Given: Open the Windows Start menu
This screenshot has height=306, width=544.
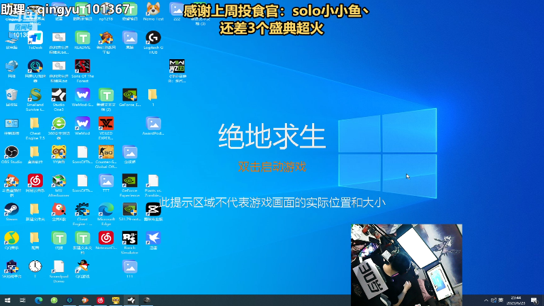Looking at the screenshot, I should 7,300.
